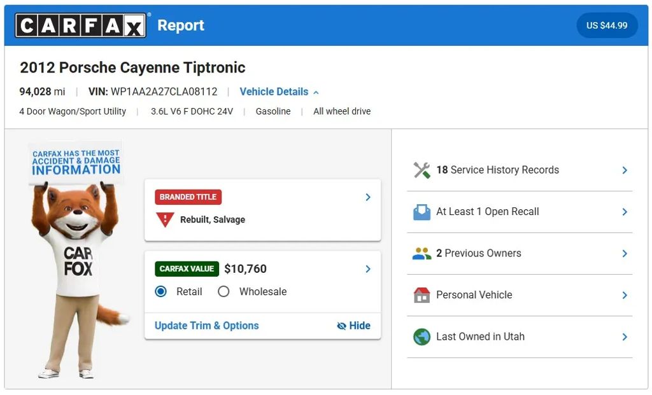Click the wrench service history icon

[x=422, y=170]
